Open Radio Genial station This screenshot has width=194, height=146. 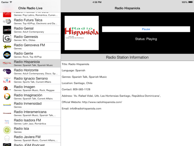tap(30, 30)
